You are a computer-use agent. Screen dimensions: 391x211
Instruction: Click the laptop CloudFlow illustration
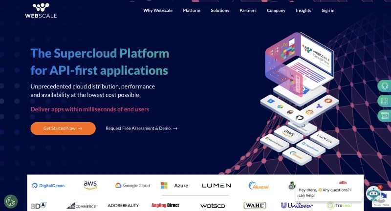click(x=301, y=65)
